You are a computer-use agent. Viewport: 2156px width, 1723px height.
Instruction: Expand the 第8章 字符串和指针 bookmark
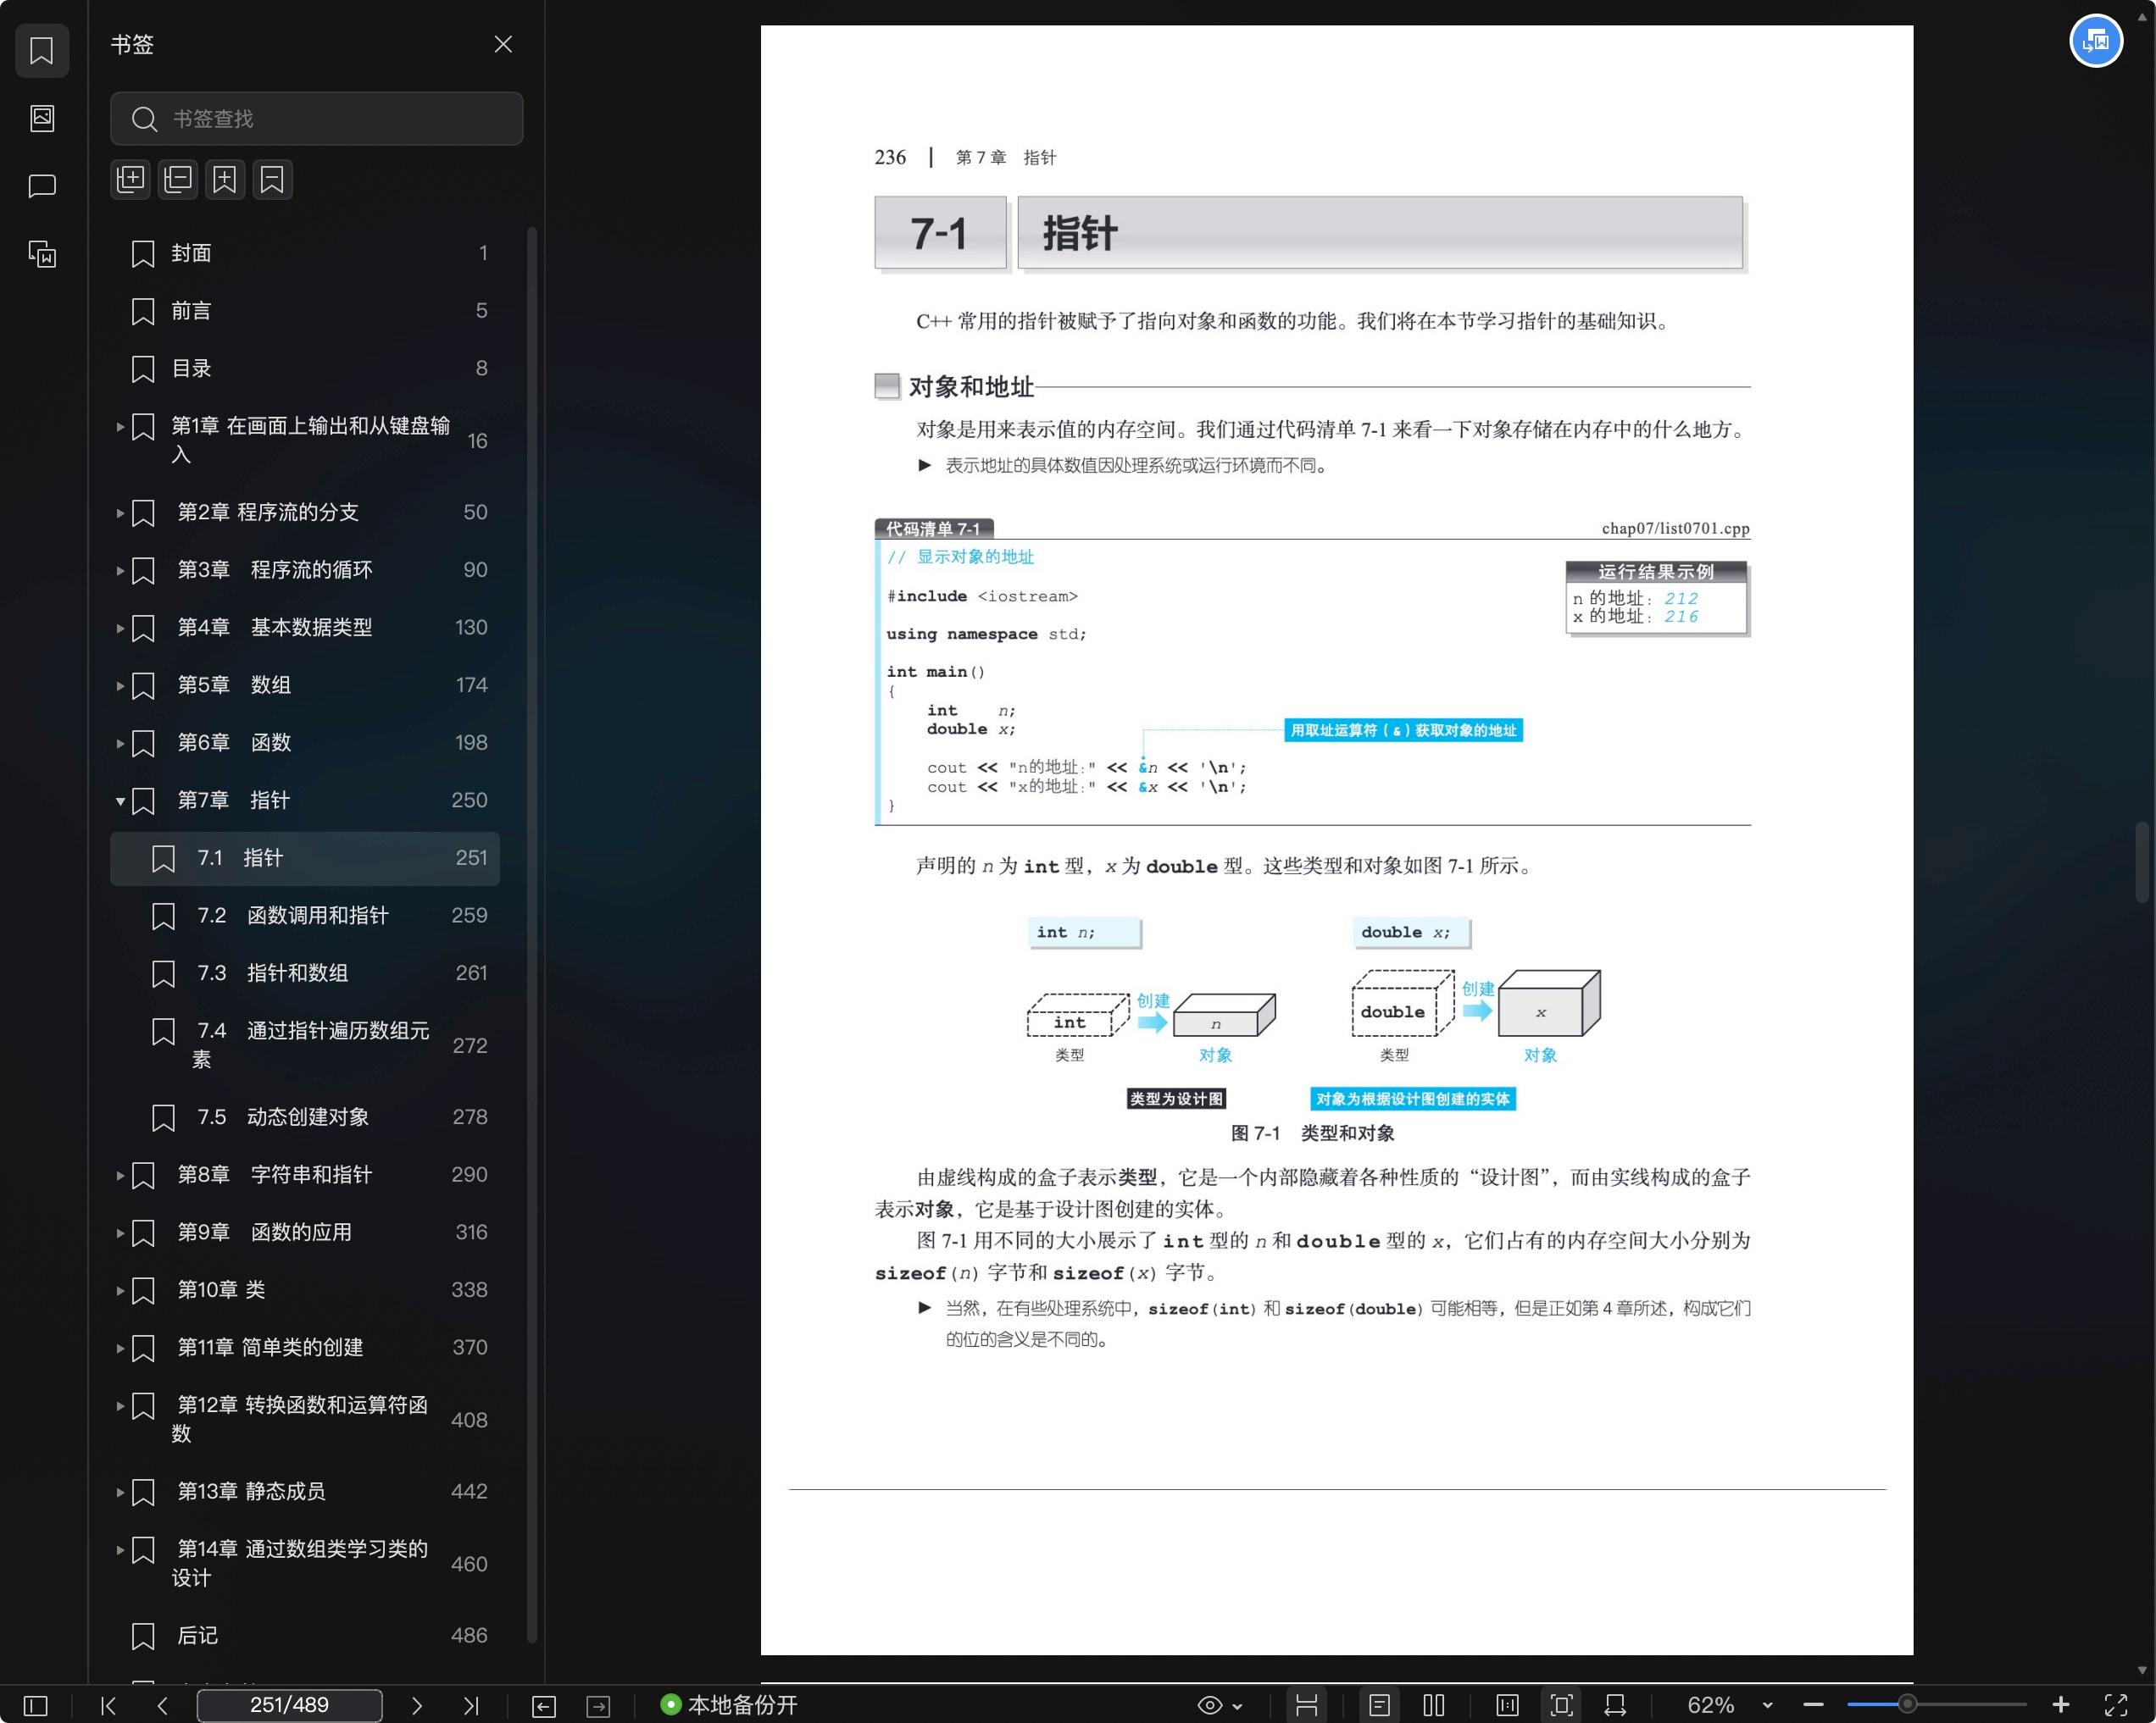pos(120,1175)
